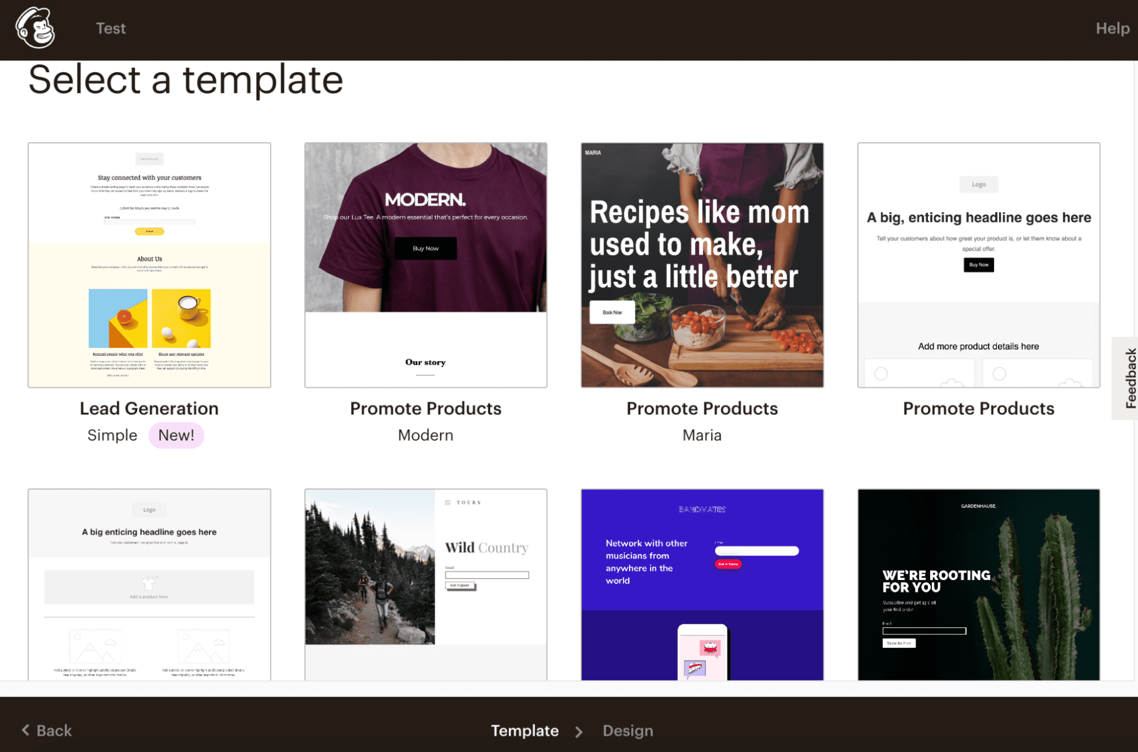Image resolution: width=1138 pixels, height=752 pixels.
Task: Select the Design breadcrumb step
Action: point(627,731)
